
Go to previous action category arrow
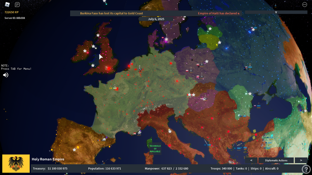251,160
